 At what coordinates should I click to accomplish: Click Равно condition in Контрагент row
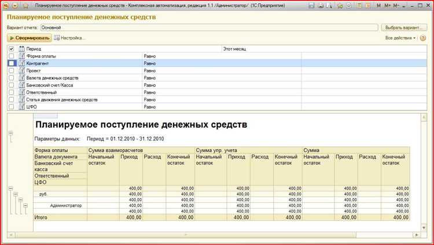pos(150,64)
